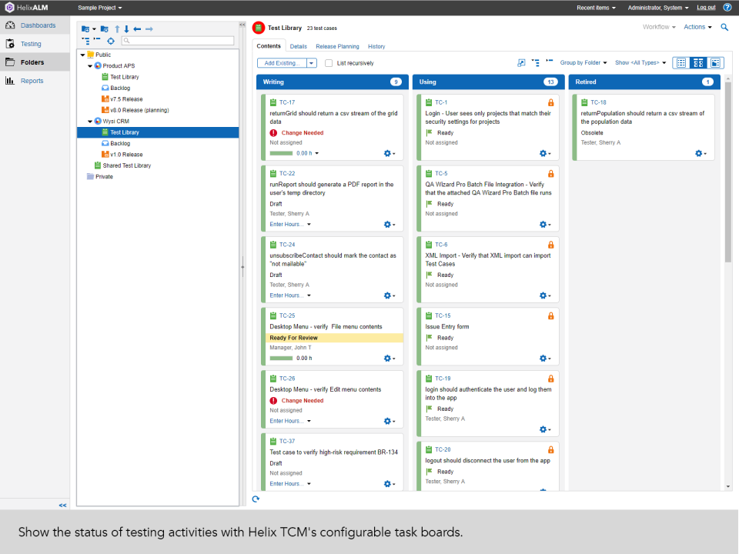The width and height of the screenshot is (739, 554).
Task: Collapse the Product APS tree node
Action: point(90,66)
